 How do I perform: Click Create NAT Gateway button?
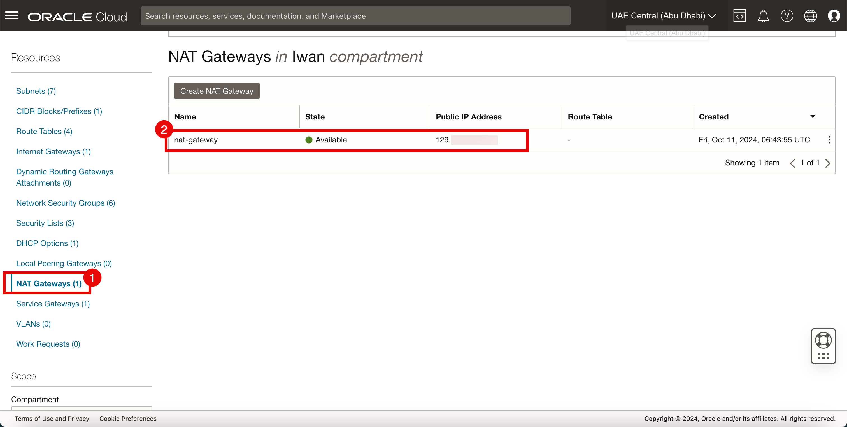(217, 91)
